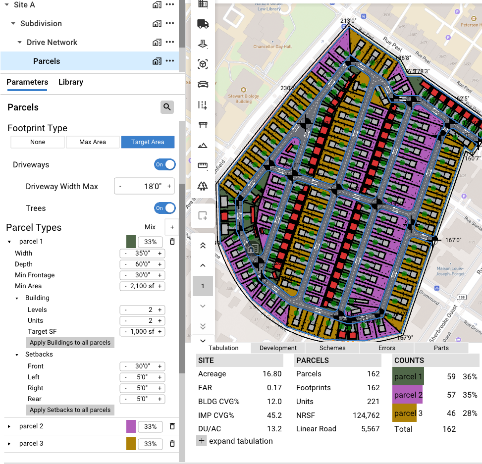The height and width of the screenshot is (464, 482).
Task: Collapse the Setbacks section
Action: click(17, 355)
